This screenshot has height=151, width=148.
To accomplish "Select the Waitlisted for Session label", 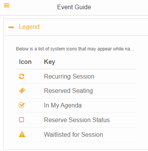I will pos(73,134).
